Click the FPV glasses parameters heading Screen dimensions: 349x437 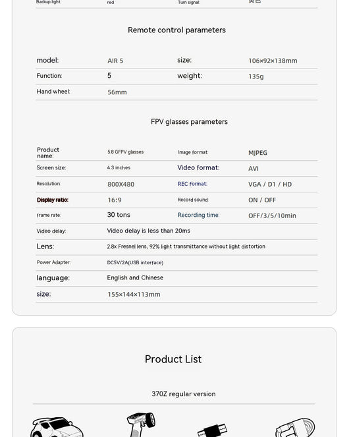(x=189, y=122)
